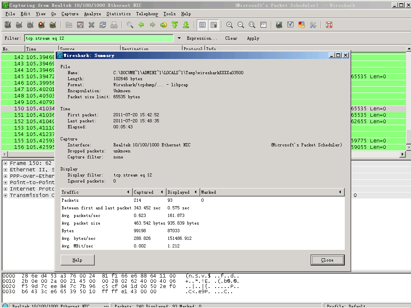Screen dimensions: 411x308
Task: Zoom in on packet text
Action: click(229, 25)
